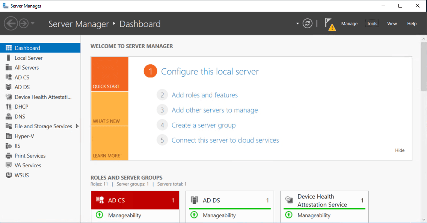Click the Device Health Attestation tile icon
The height and width of the screenshot is (223, 427).
tap(289, 200)
